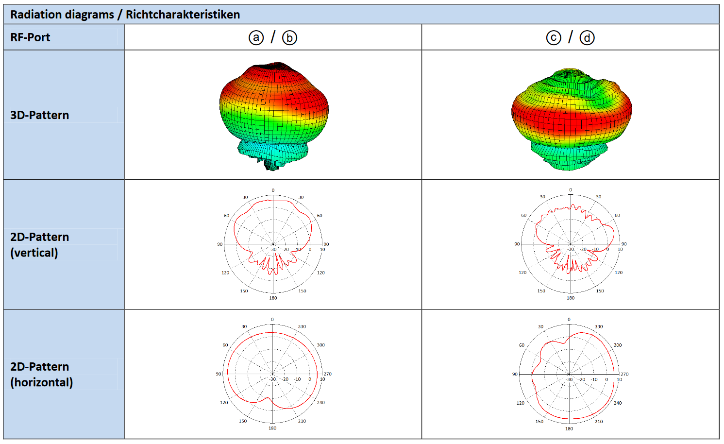Select the RF-Port header cell
The width and height of the screenshot is (724, 444).
click(x=30, y=37)
